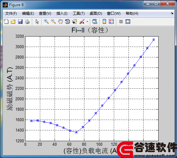The height and width of the screenshot is (158, 177).
Task: Print the figure with the printer icon
Action: pyautogui.click(x=27, y=21)
